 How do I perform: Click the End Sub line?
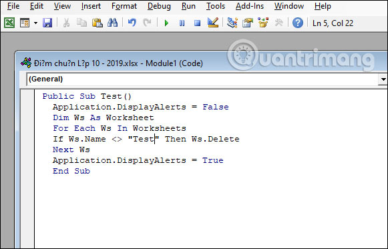(x=71, y=171)
